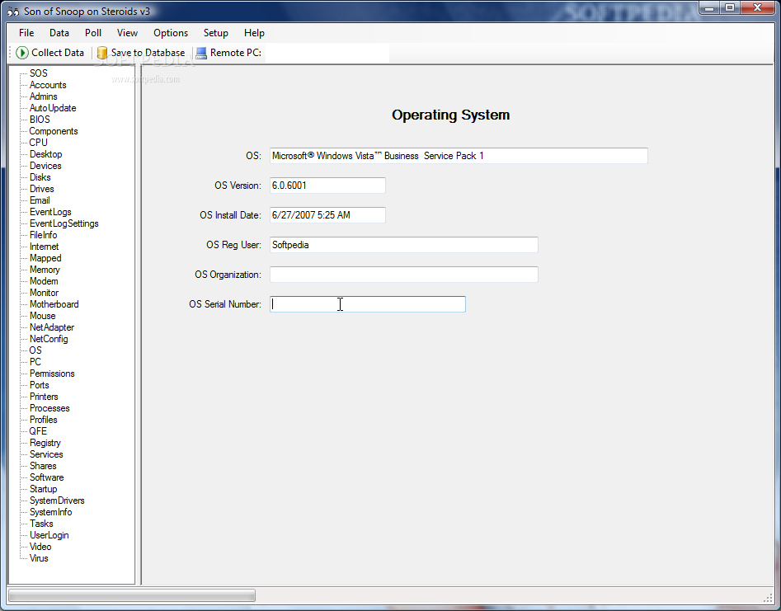Open the Options menu
The image size is (781, 611).
pos(171,33)
